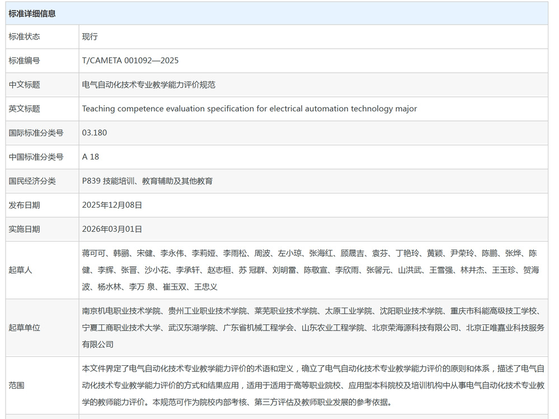Image resolution: width=559 pixels, height=419 pixels.
Task: Click the 英文标题 row label
Action: pos(24,109)
